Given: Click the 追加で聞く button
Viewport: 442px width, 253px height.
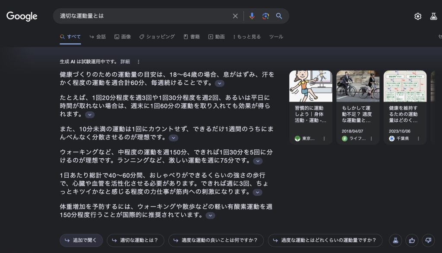Looking at the screenshot, I should pos(81,240).
